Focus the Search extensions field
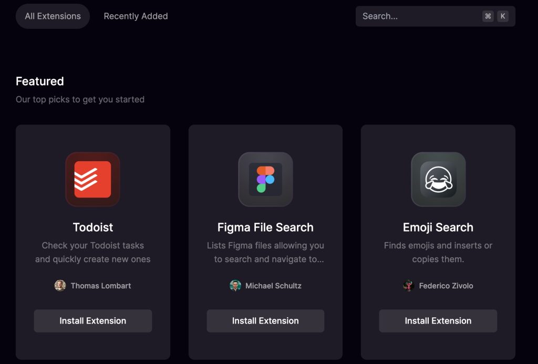Image resolution: width=538 pixels, height=364 pixels. point(436,16)
